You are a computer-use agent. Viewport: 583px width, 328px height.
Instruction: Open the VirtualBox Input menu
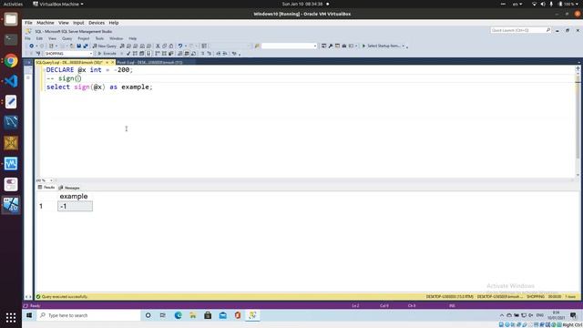pos(78,23)
